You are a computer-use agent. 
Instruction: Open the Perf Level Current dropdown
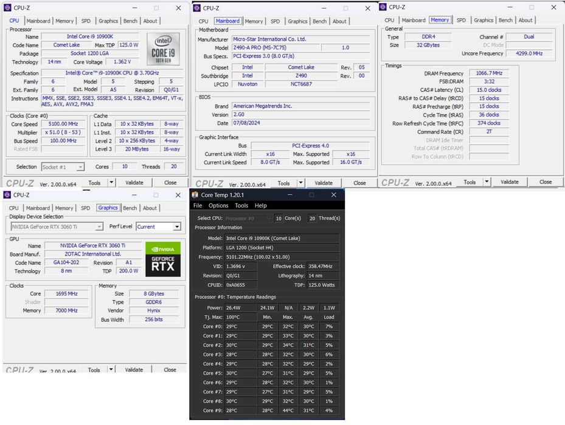177,226
